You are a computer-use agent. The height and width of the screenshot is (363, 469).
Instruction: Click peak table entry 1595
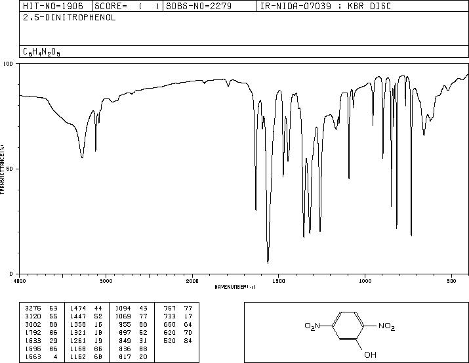pyautogui.click(x=33, y=349)
